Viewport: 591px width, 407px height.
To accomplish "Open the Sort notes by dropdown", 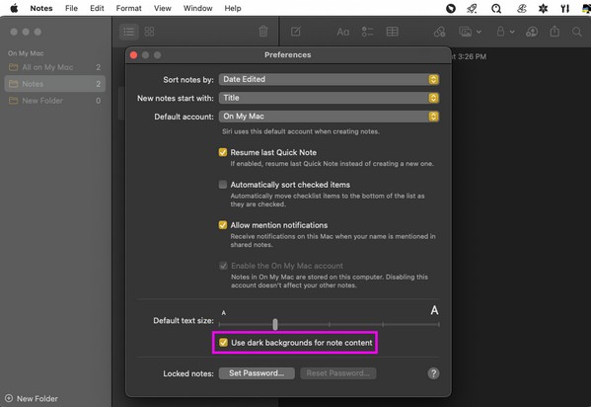I will (x=329, y=79).
